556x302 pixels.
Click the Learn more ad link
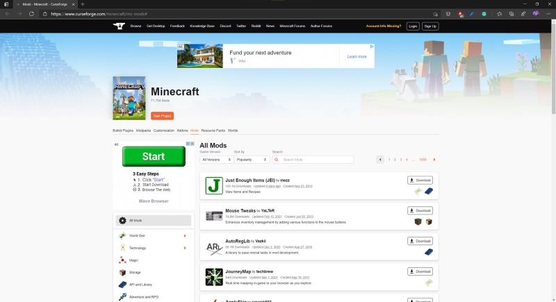coord(357,57)
